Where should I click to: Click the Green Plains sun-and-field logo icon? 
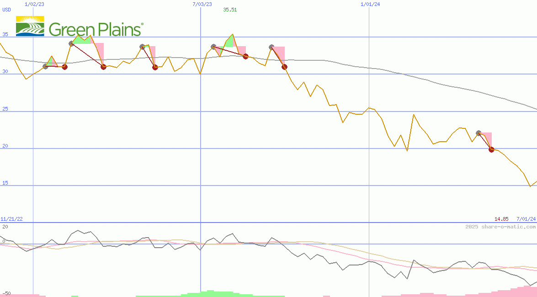[30, 26]
